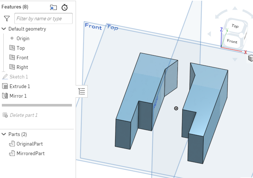Image resolution: width=253 pixels, height=178 pixels.
Task: Click the rollback bar in feature list
Action: [37, 105]
